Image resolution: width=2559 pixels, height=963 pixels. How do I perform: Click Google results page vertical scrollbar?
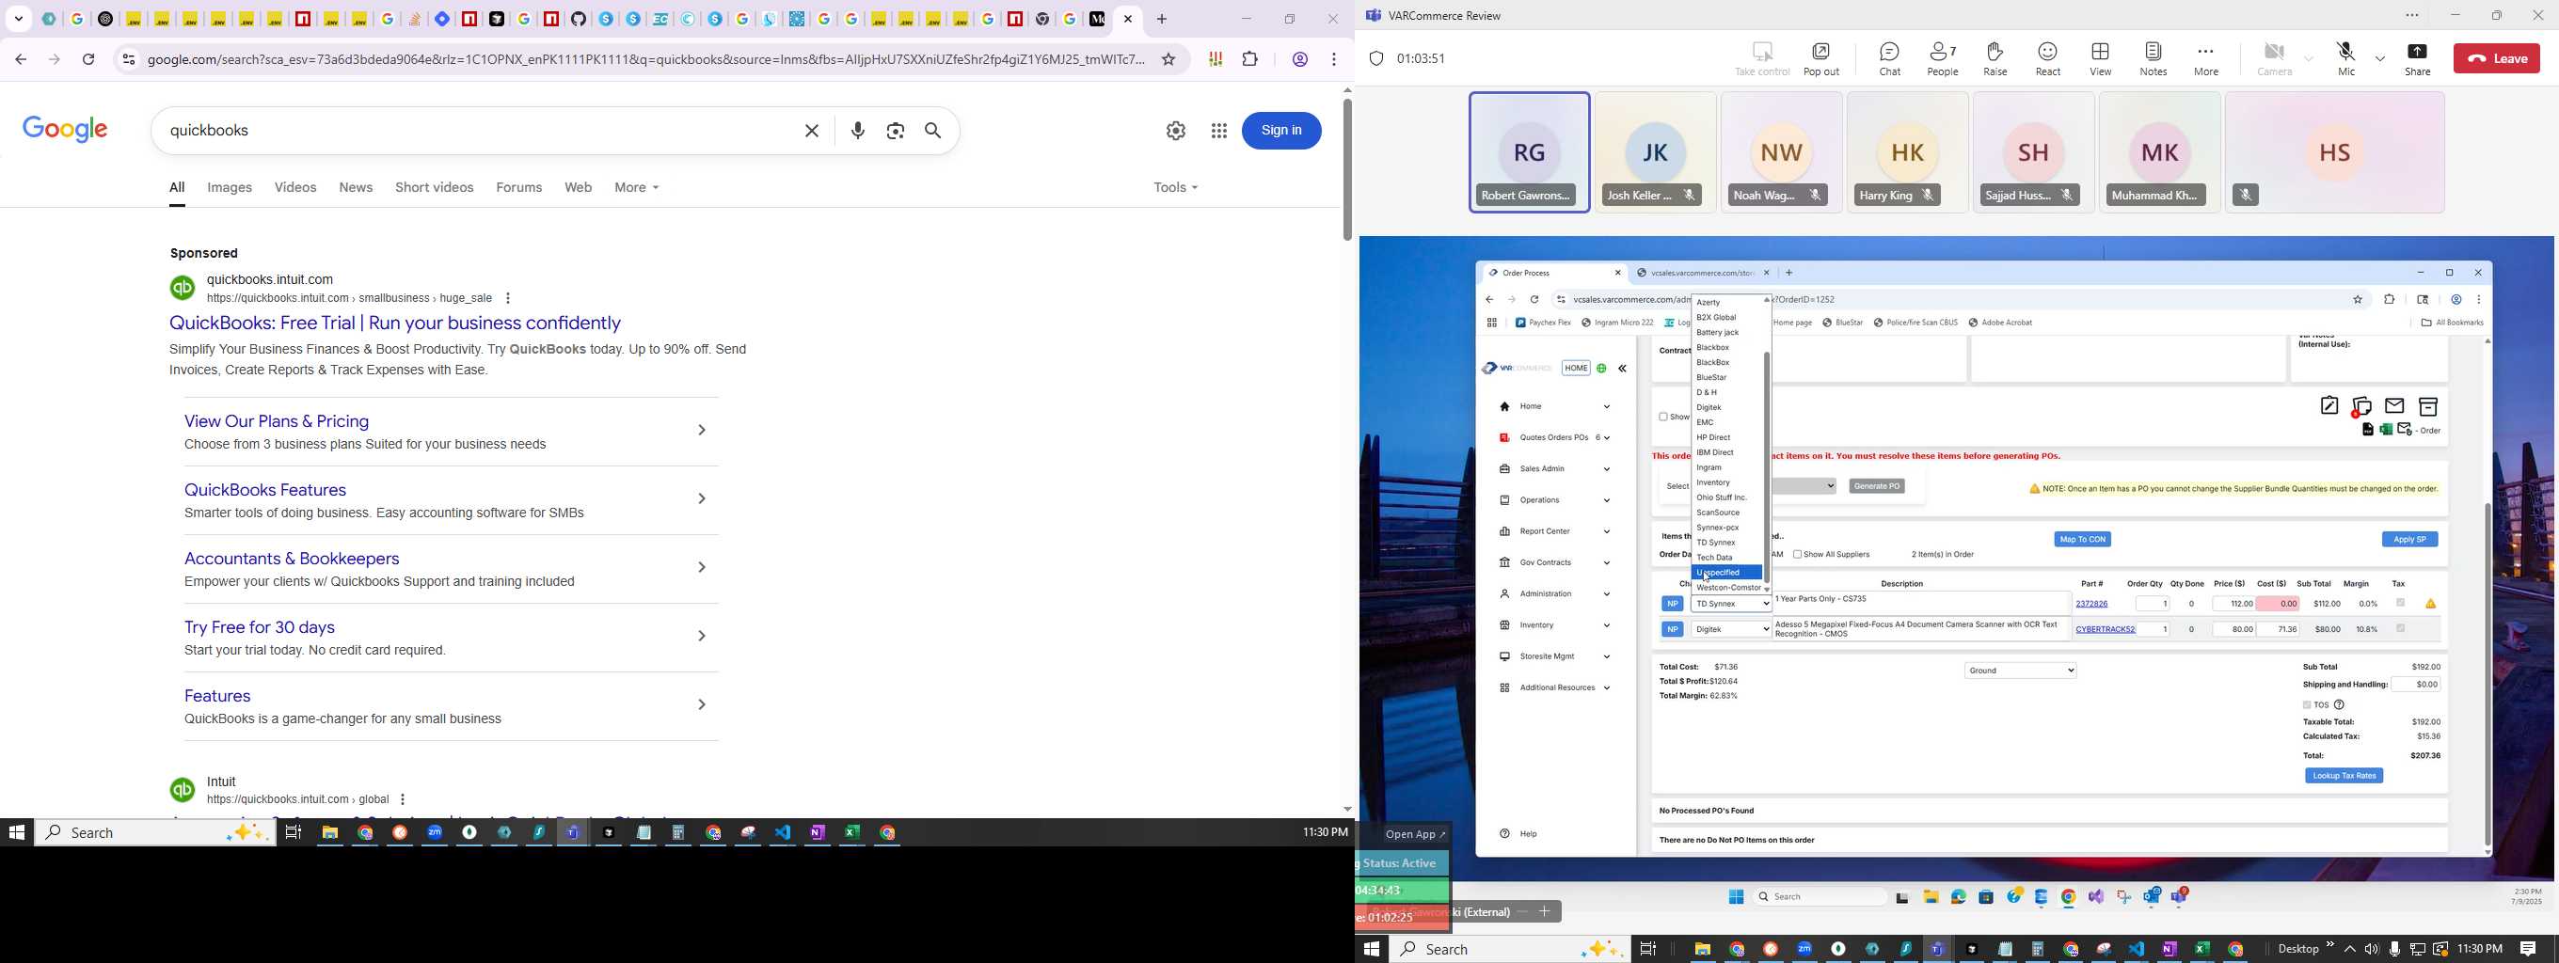(1346, 168)
